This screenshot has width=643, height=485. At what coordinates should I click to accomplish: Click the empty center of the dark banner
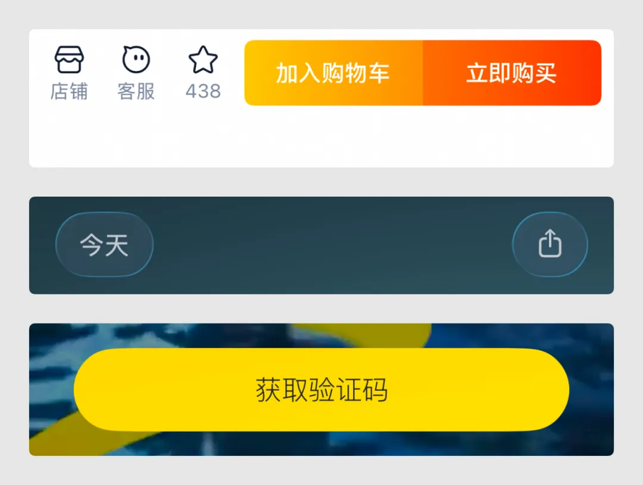(333, 245)
